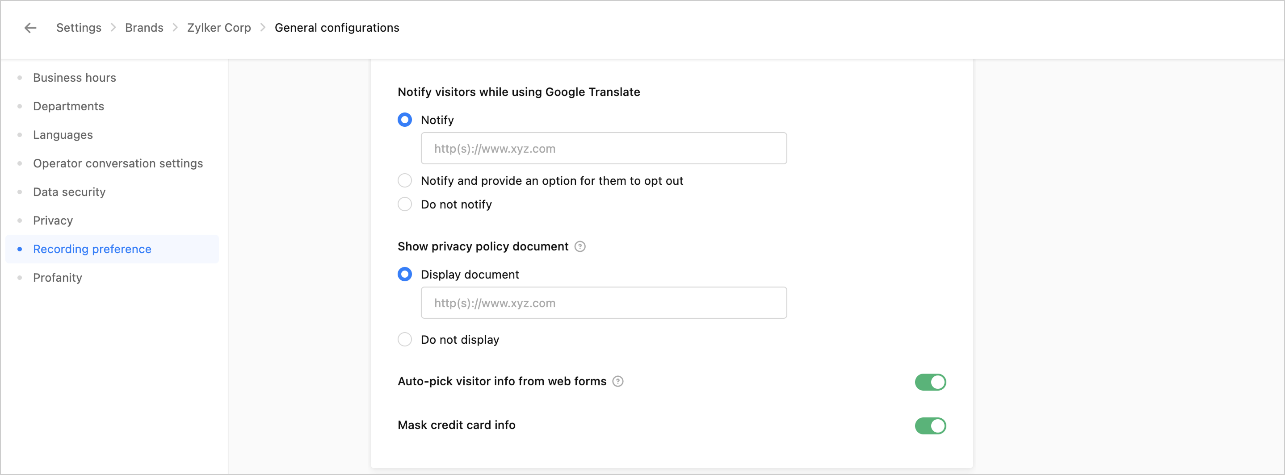Toggle Auto-pick visitor info from web forms
The width and height of the screenshot is (1285, 475).
pos(930,382)
